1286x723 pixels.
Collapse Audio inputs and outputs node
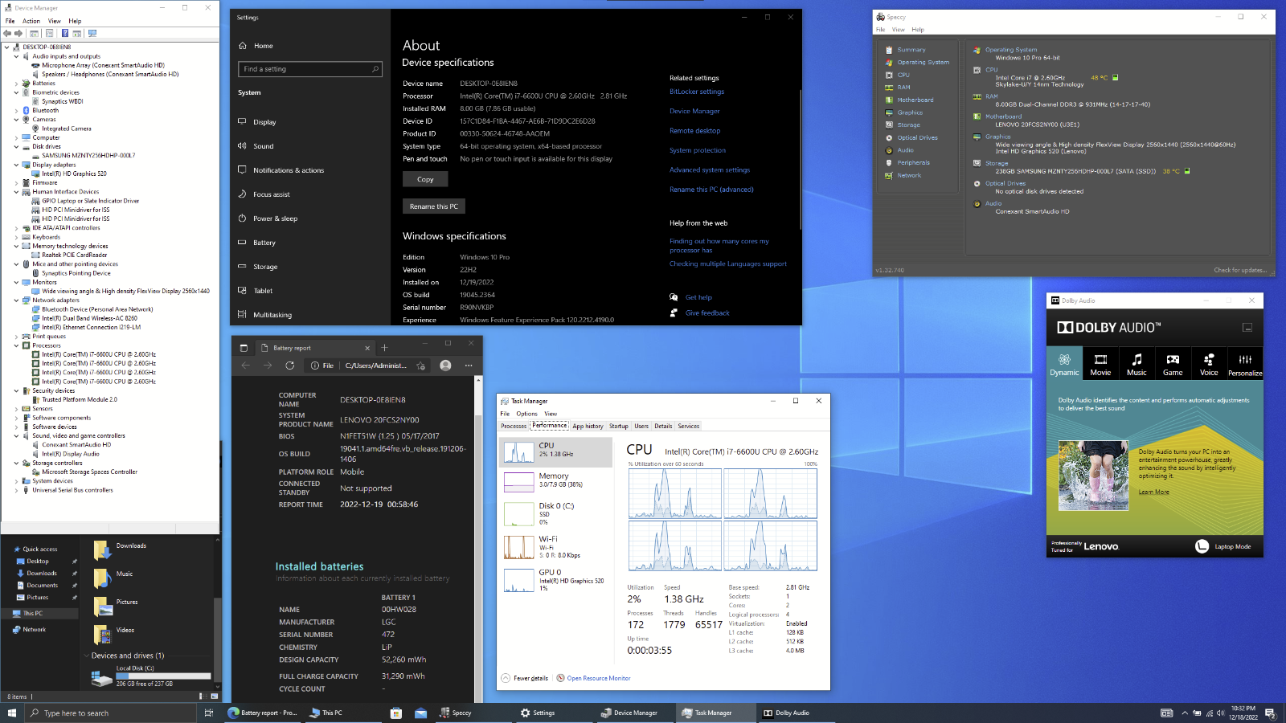16,56
